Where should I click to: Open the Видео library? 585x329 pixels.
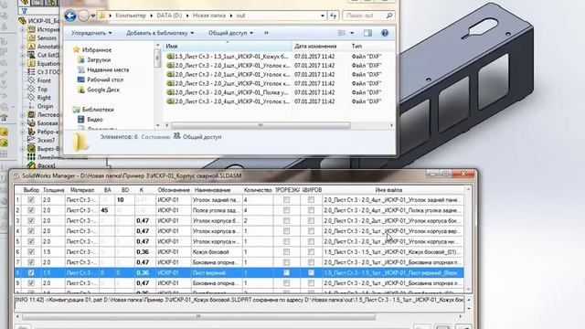click(94, 120)
